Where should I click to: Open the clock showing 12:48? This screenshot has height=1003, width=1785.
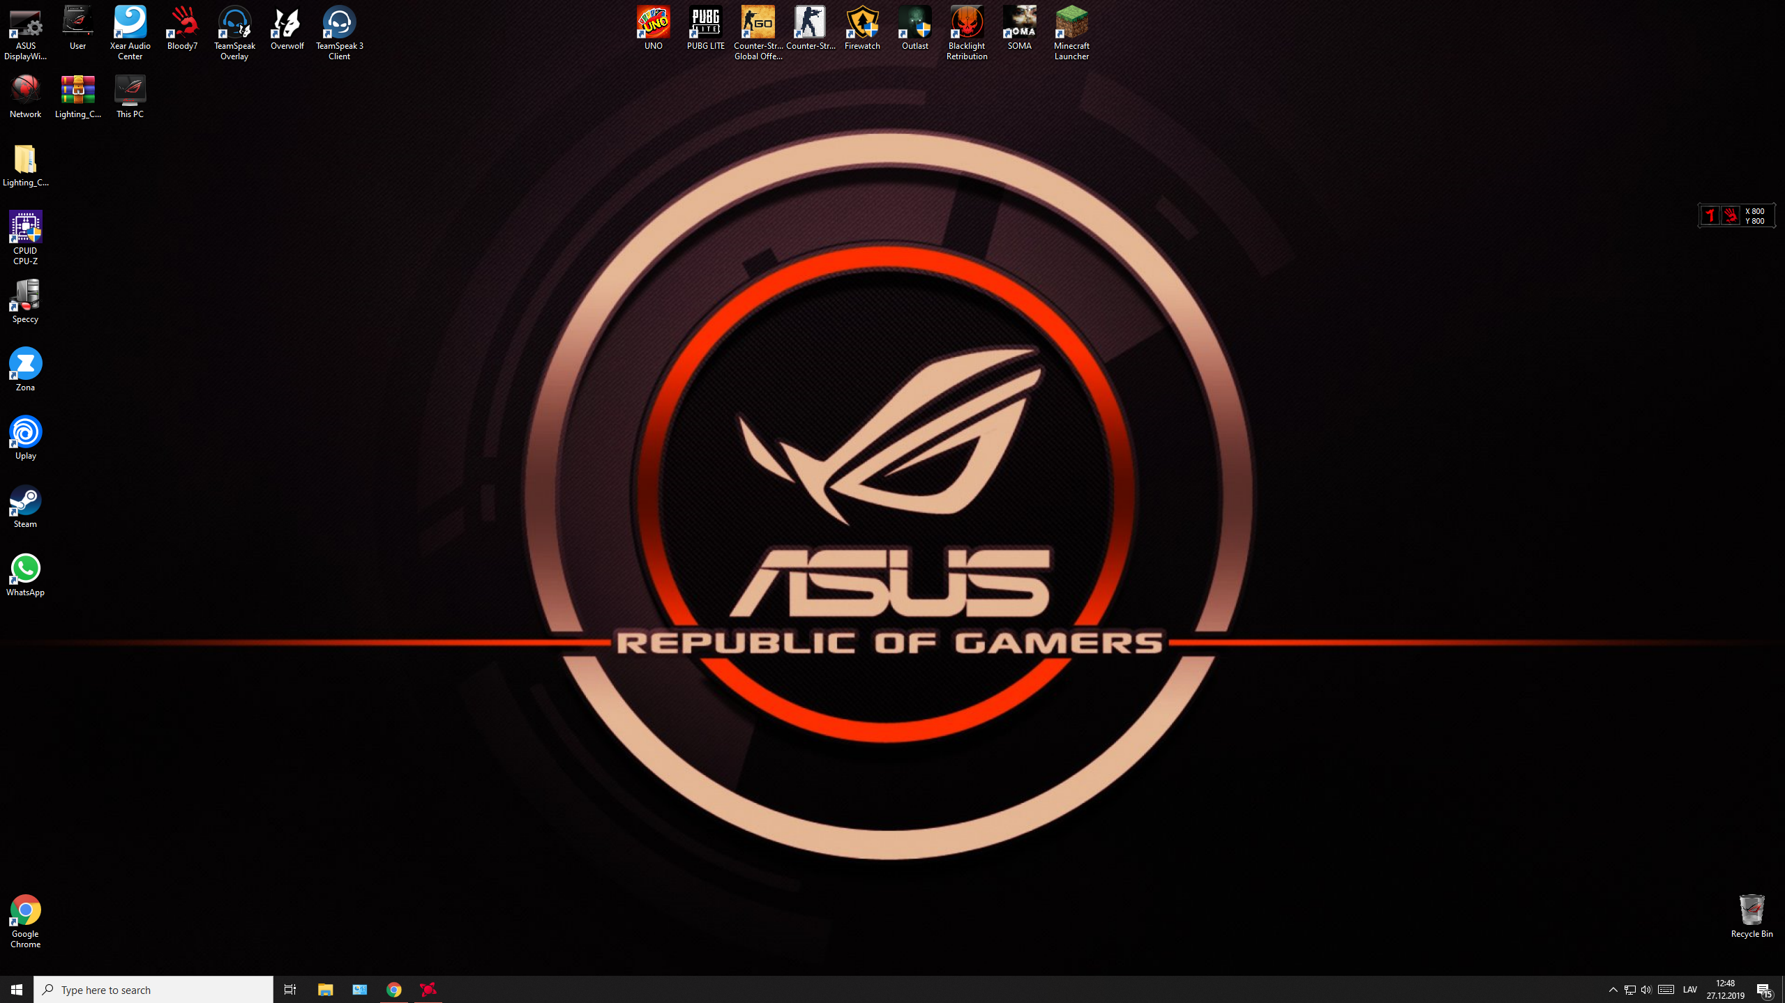(1726, 989)
